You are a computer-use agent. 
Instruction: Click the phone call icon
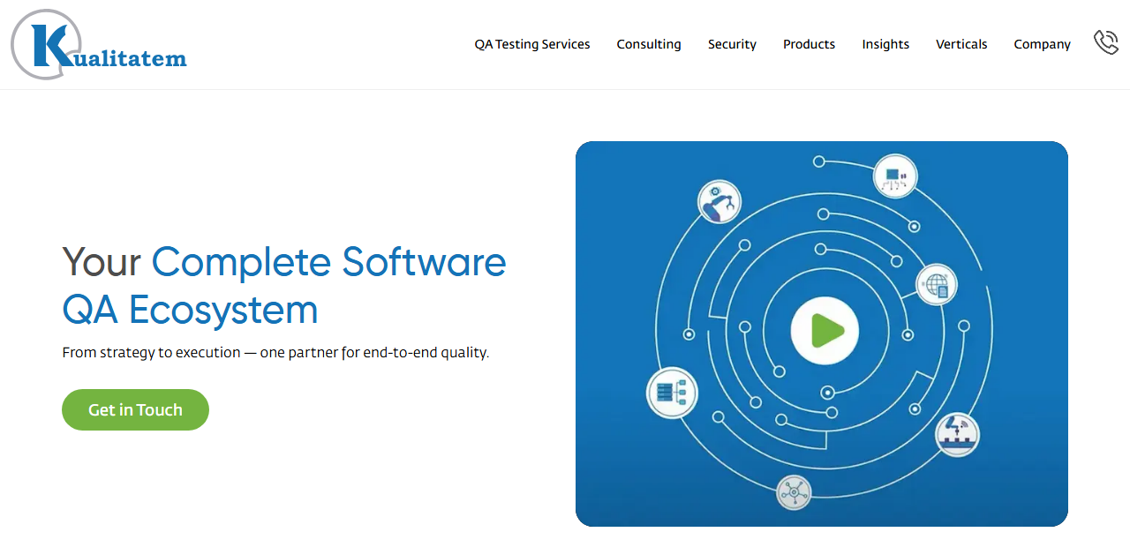click(1105, 42)
